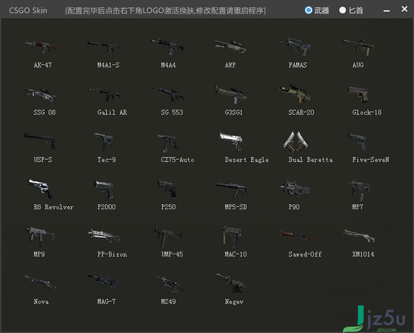The height and width of the screenshot is (333, 414).
Task: Click the "Desert Eagle" text label
Action: tap(246, 160)
